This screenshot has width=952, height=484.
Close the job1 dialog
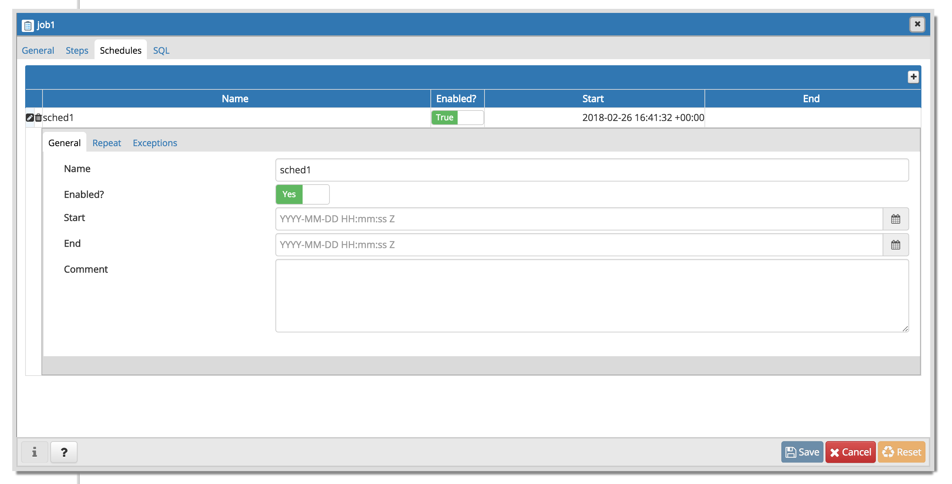click(917, 24)
